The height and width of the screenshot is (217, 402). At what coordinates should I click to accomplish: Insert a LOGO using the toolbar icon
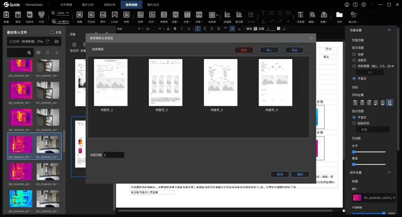pos(115,17)
